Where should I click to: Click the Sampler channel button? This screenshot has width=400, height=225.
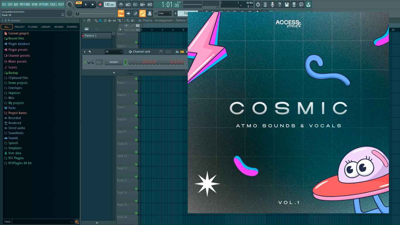pos(114,62)
